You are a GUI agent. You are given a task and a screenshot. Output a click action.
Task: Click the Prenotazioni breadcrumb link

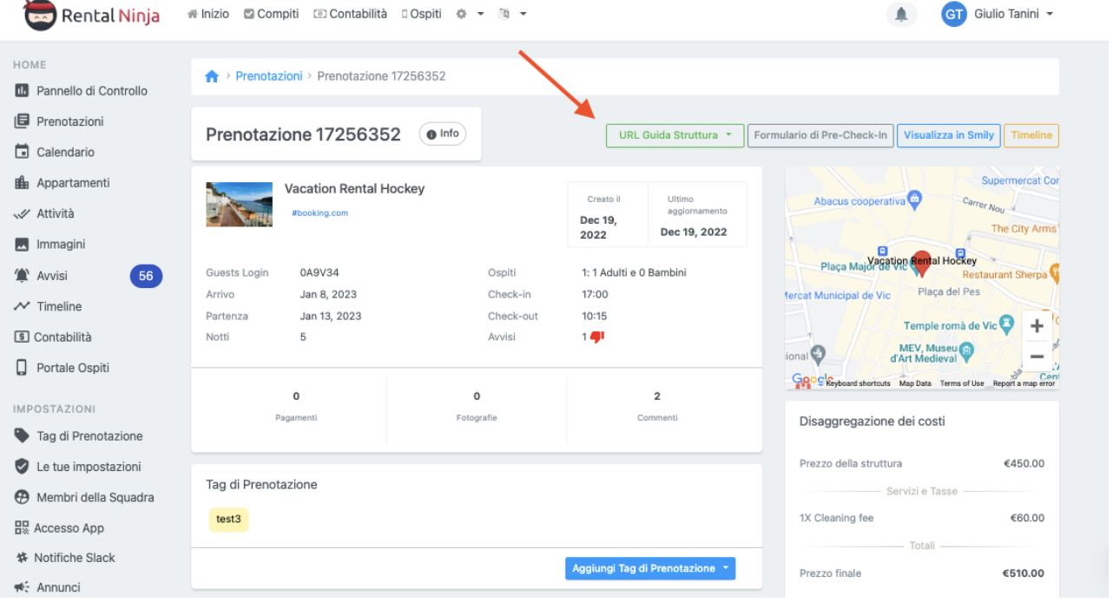pyautogui.click(x=269, y=76)
